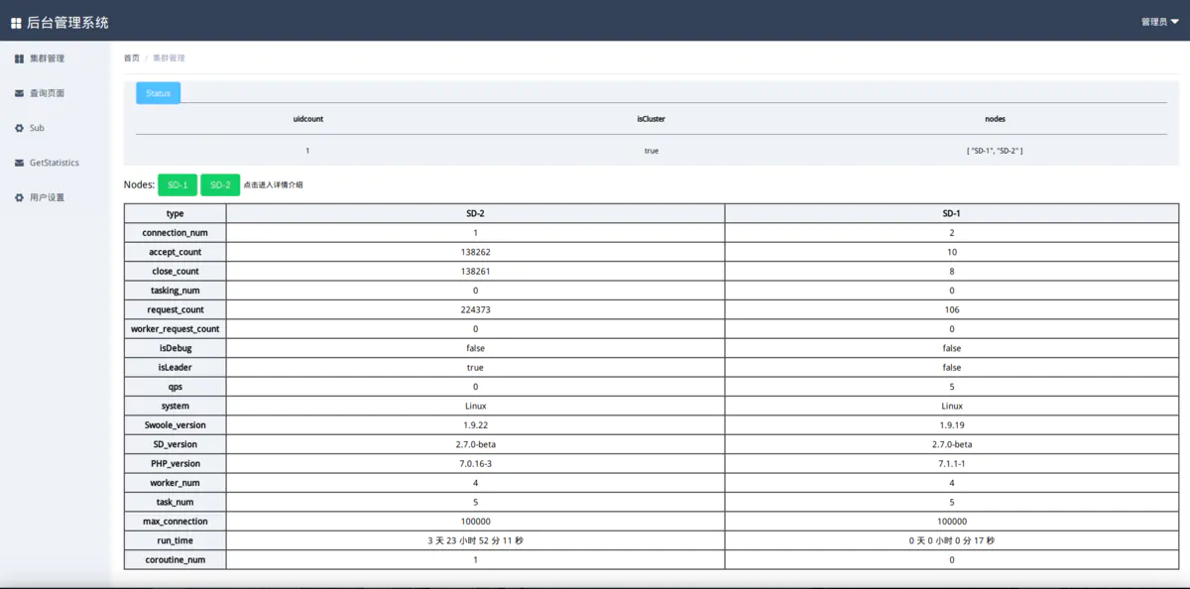The image size is (1190, 589).
Task: Open the 管理员 user dropdown
Action: tap(1159, 22)
